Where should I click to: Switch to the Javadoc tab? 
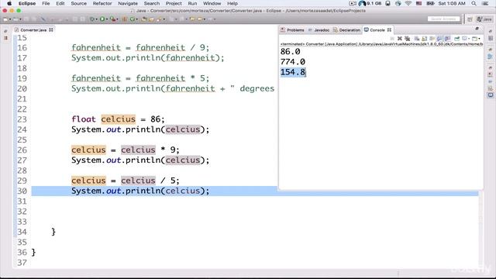tap(319, 30)
